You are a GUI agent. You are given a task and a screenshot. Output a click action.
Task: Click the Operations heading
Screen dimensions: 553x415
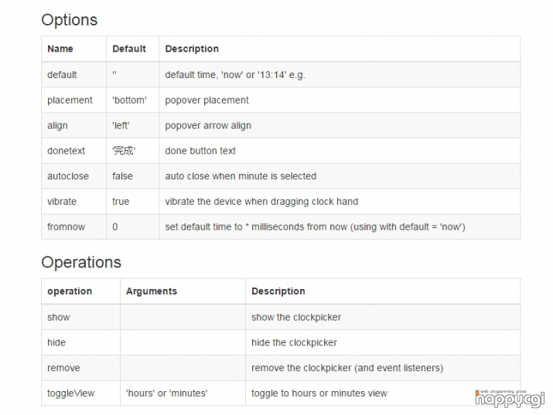point(81,262)
